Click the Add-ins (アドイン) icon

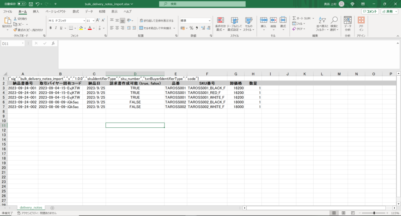(x=361, y=20)
